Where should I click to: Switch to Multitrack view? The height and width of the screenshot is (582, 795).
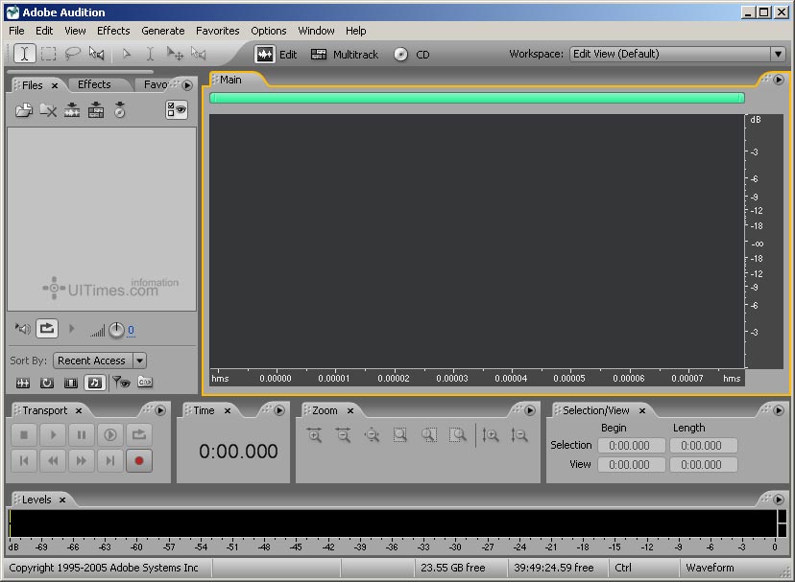tap(345, 55)
